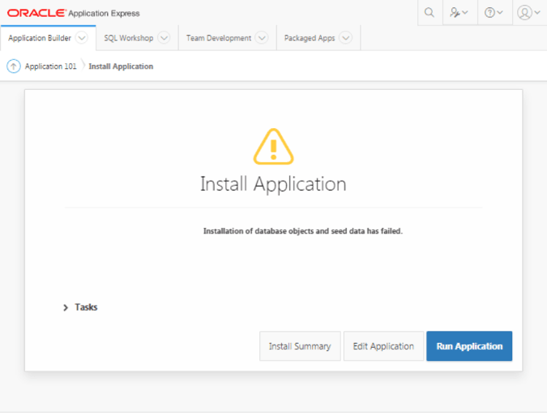Click the Oracle Application Express logo
547x416 pixels.
[73, 13]
